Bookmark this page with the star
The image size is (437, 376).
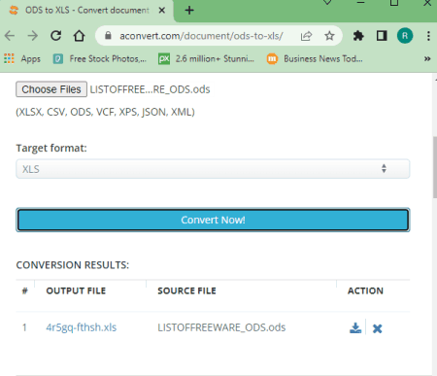pos(329,36)
